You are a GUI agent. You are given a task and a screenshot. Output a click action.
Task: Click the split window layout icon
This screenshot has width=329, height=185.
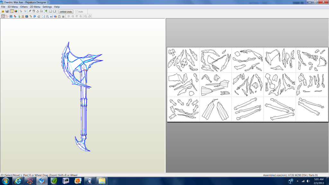tap(50, 11)
